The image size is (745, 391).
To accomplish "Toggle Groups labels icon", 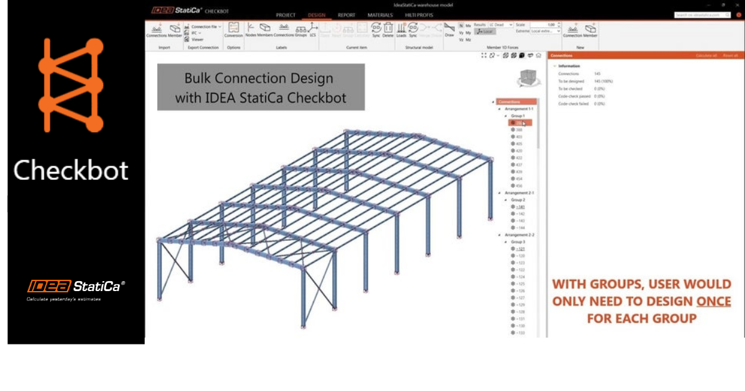I will pos(300,29).
